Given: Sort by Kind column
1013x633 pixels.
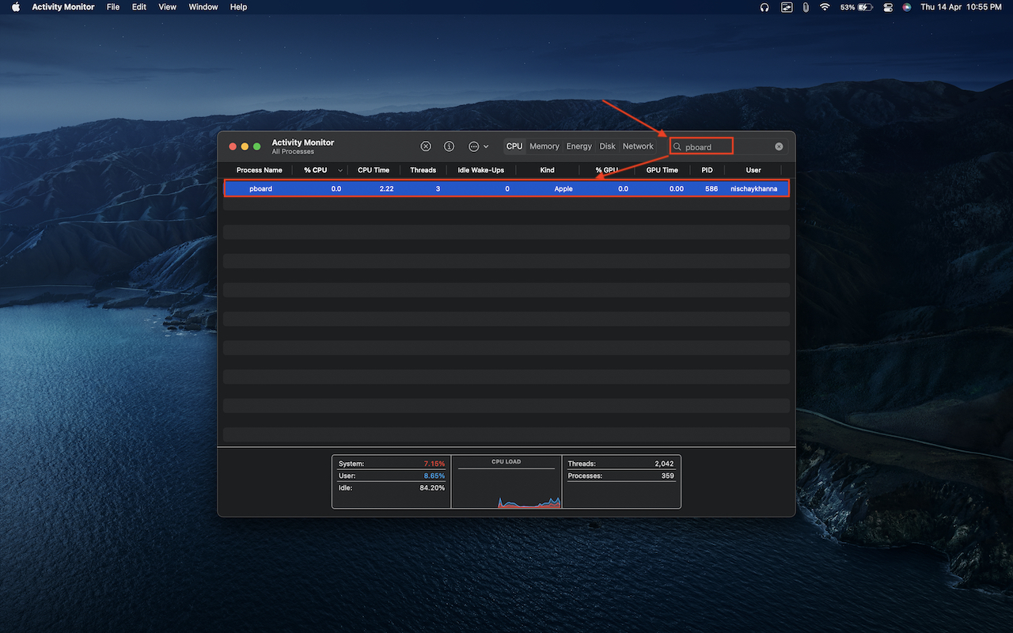Looking at the screenshot, I should (547, 170).
